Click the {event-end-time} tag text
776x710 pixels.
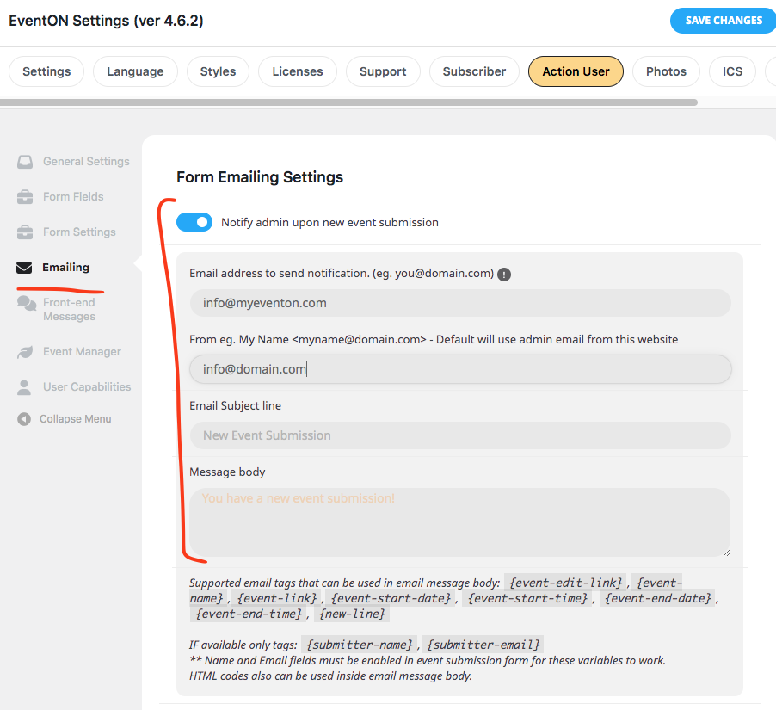point(249,614)
